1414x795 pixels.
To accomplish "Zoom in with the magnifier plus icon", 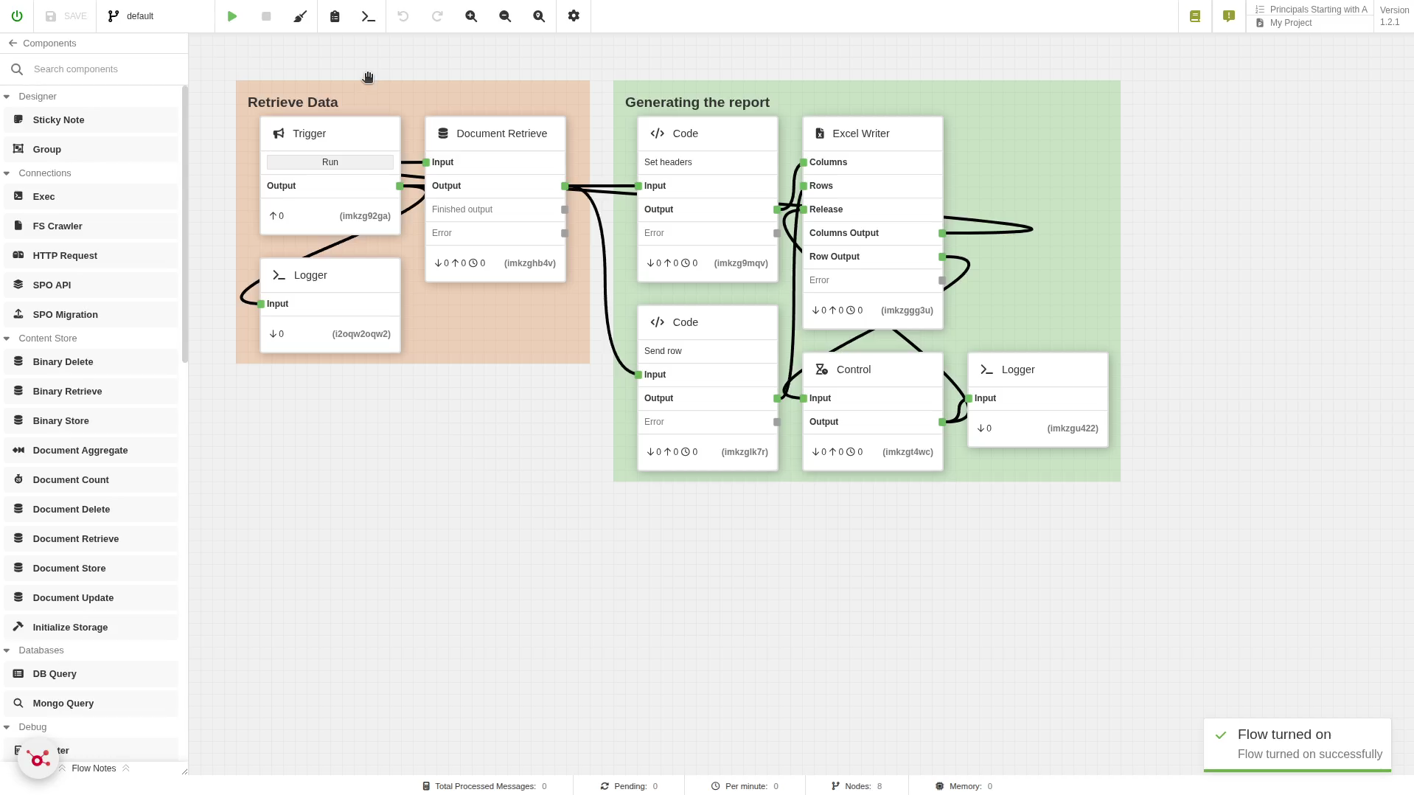I will [x=471, y=16].
